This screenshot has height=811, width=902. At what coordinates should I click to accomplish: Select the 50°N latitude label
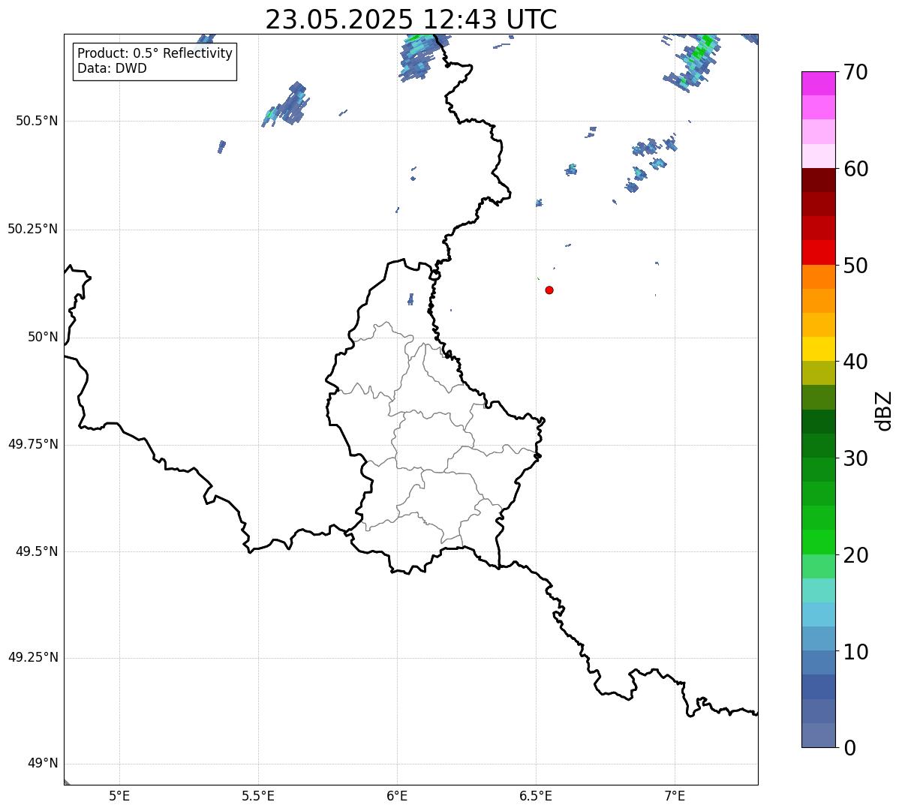[43, 337]
